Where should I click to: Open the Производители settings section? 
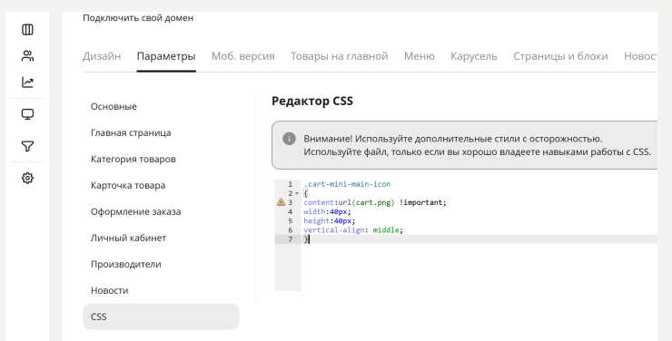pyautogui.click(x=126, y=264)
